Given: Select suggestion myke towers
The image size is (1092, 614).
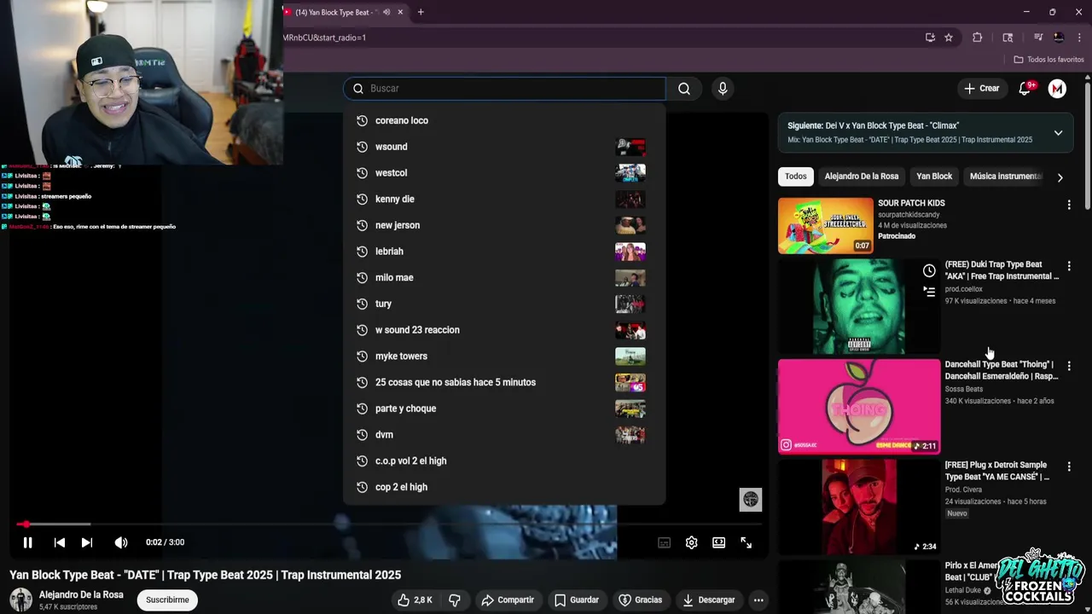Looking at the screenshot, I should pyautogui.click(x=503, y=356).
